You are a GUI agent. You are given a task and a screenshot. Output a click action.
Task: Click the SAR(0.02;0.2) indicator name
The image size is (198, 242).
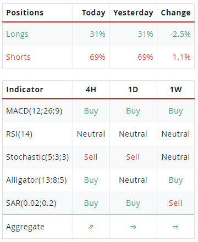coord(31,203)
